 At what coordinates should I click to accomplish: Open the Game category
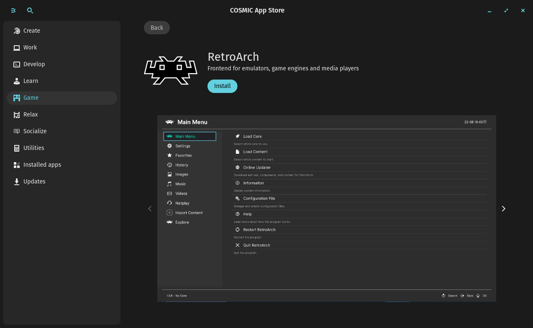(x=62, y=98)
